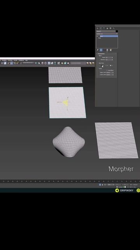Select the Y bend axis radio button

(106, 66)
